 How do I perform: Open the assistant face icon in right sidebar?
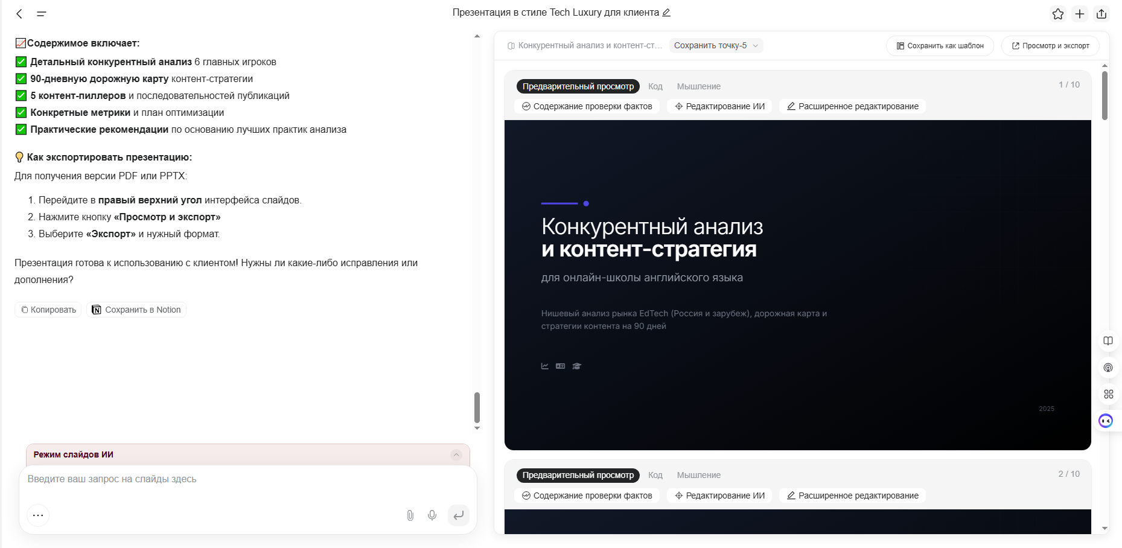(x=1106, y=421)
